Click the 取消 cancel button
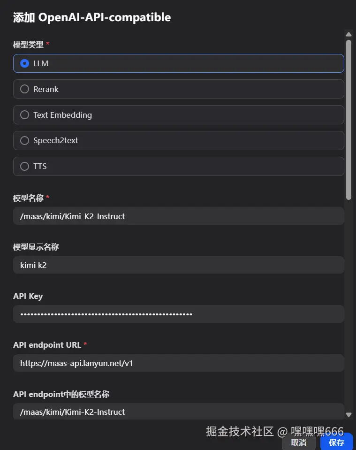 tap(299, 442)
